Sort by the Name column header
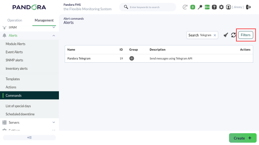259x145 pixels. click(71, 50)
